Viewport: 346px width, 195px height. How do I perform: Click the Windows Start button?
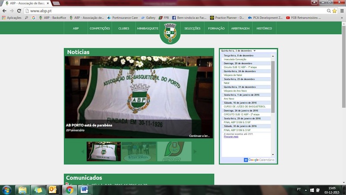7,189
